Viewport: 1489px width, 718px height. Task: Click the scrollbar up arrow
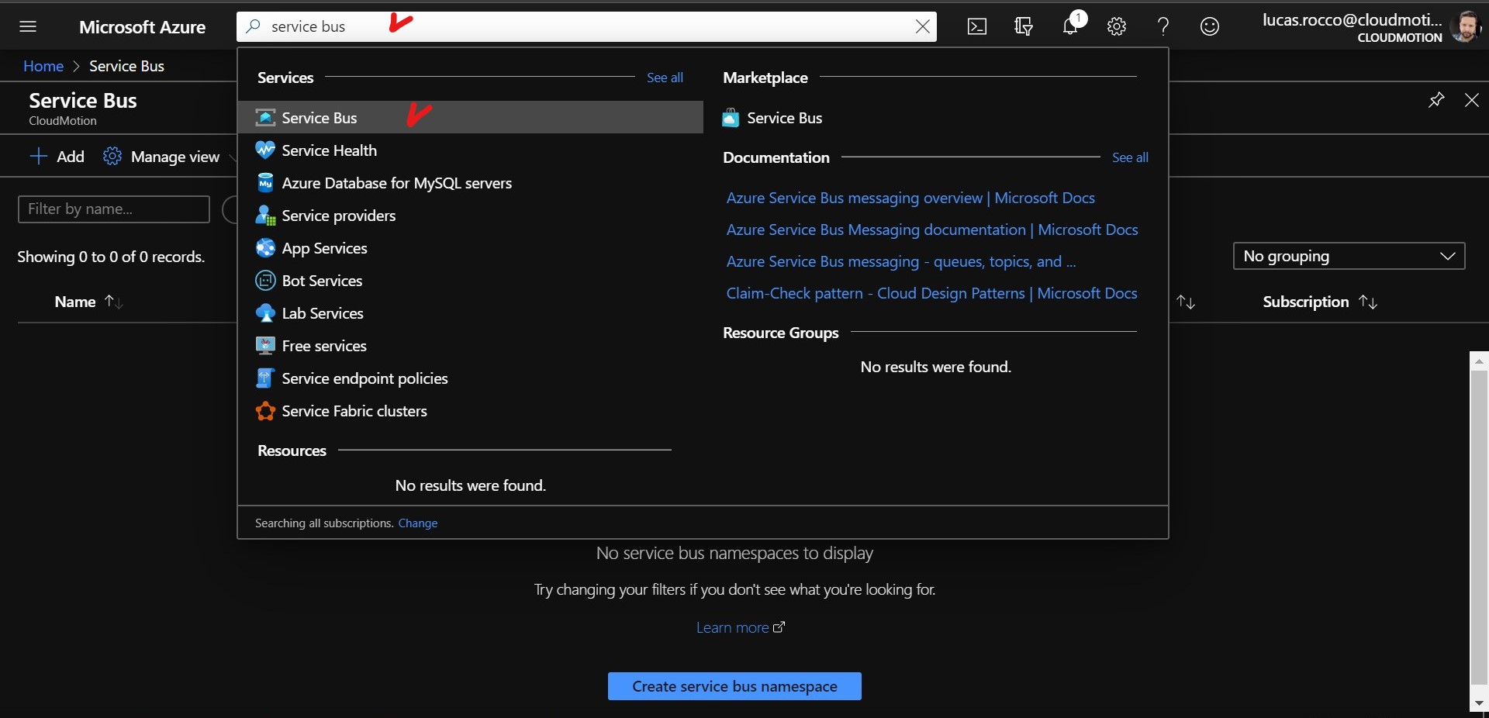point(1479,361)
